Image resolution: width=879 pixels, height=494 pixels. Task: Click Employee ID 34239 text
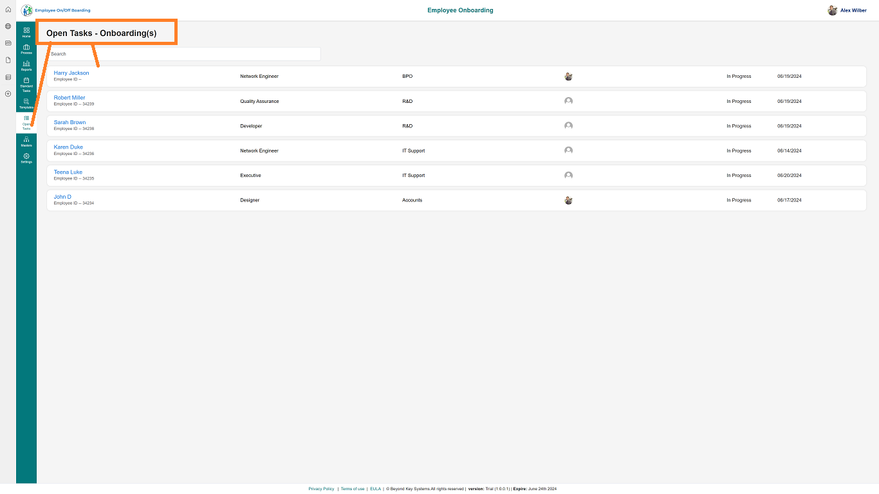coord(74,104)
